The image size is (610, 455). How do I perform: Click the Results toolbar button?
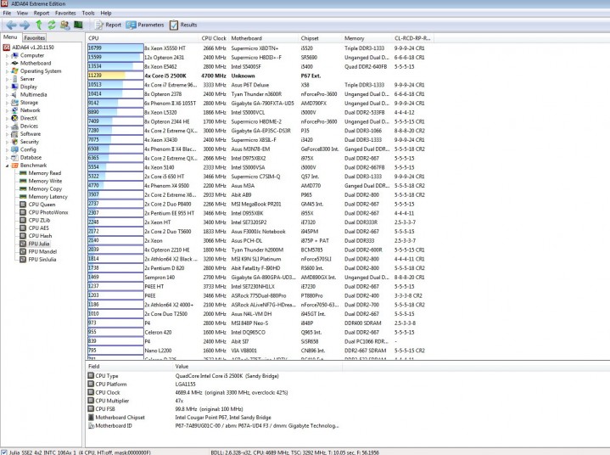(x=183, y=25)
